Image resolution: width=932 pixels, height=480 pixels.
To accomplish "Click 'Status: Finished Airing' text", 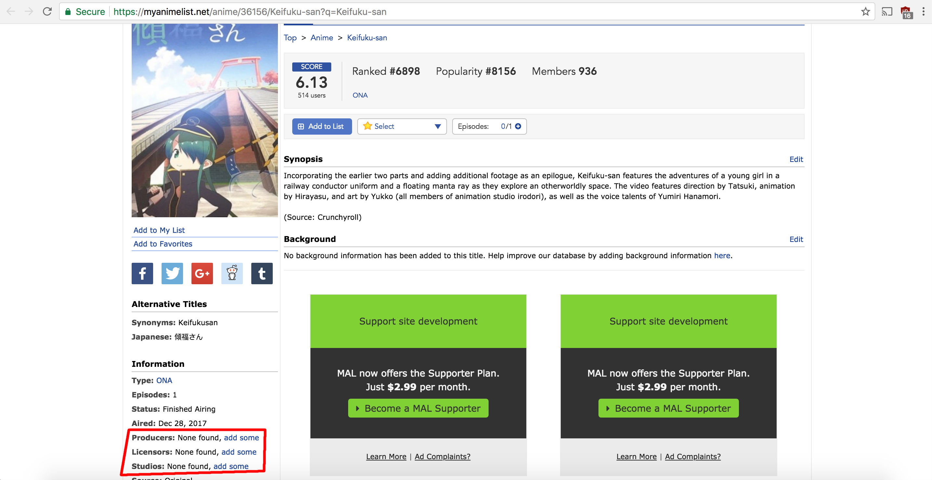I will pos(173,409).
